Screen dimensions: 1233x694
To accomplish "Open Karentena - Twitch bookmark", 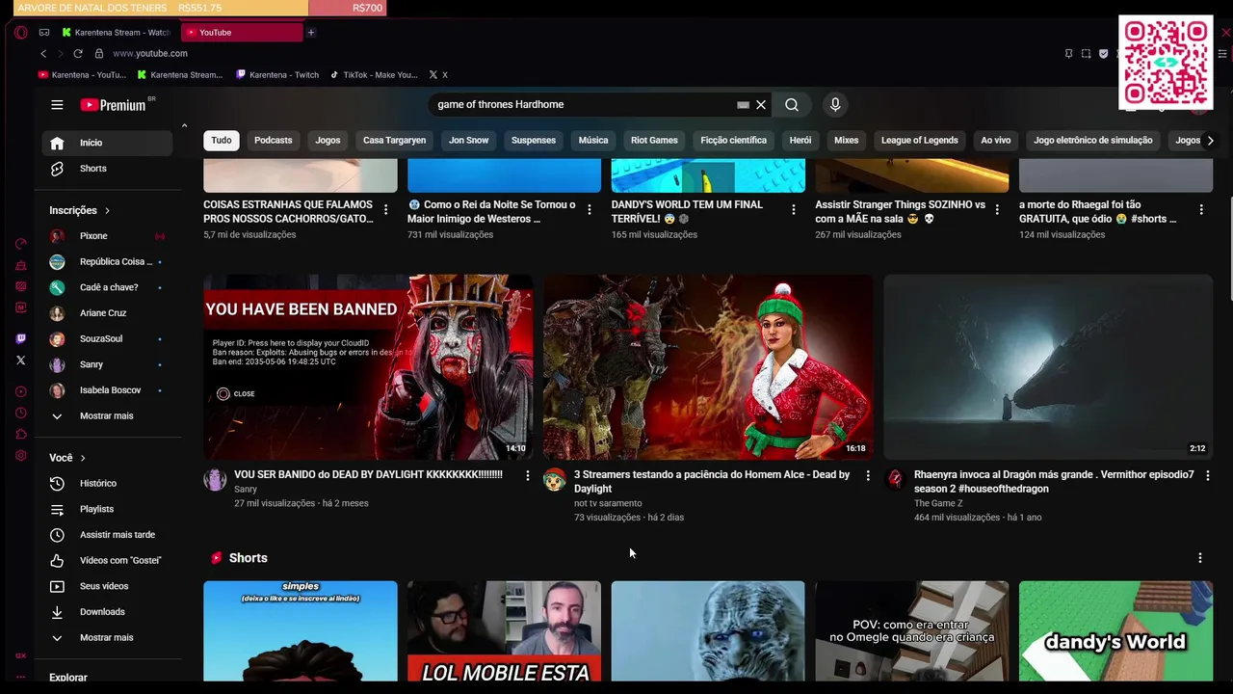I will click(277, 75).
